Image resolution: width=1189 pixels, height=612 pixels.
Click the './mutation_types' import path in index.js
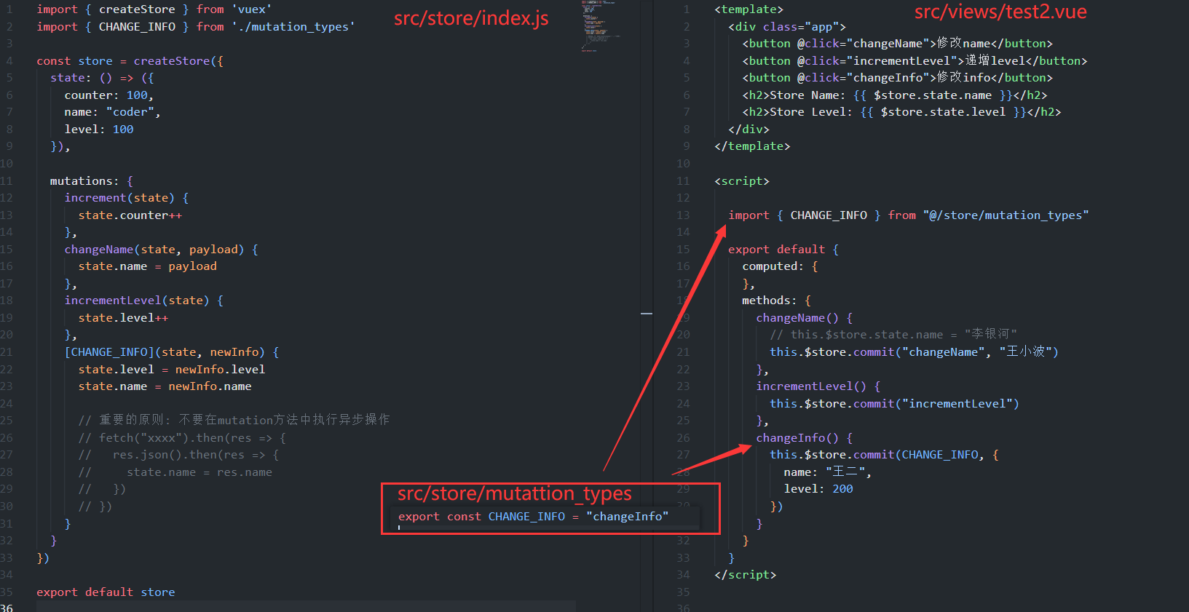293,27
